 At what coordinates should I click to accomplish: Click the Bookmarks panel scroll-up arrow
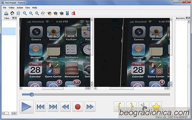[x=189, y=22]
